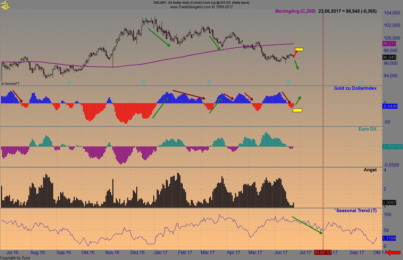The height and width of the screenshot is (260, 403).
Task: Select the green arrow in the Seasonal Trend panel
Action: click(307, 225)
